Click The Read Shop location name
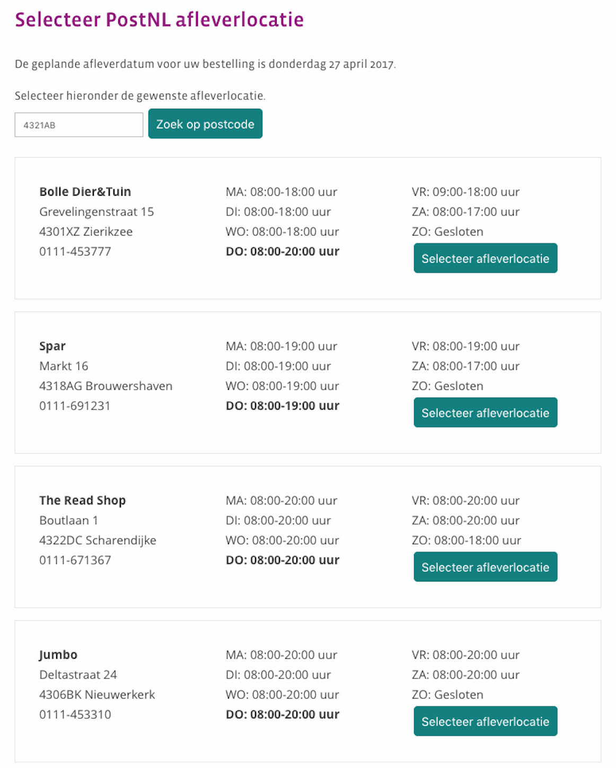The height and width of the screenshot is (768, 616). tap(83, 501)
